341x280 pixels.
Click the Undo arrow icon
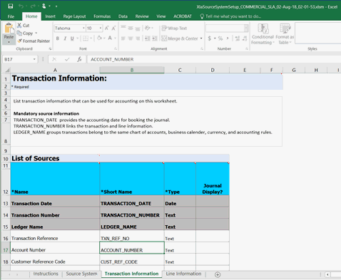21,6
